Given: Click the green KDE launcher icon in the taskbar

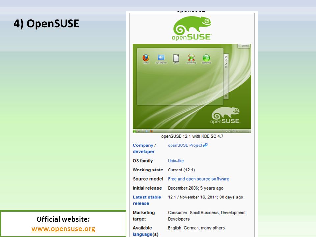Looking at the screenshot, I should pyautogui.click(x=134, y=131).
